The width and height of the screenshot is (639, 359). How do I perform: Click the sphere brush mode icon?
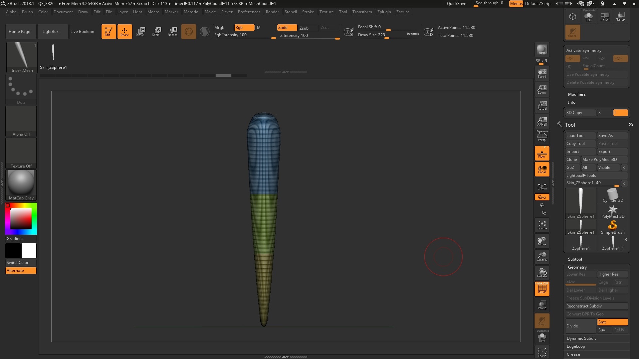tap(205, 32)
